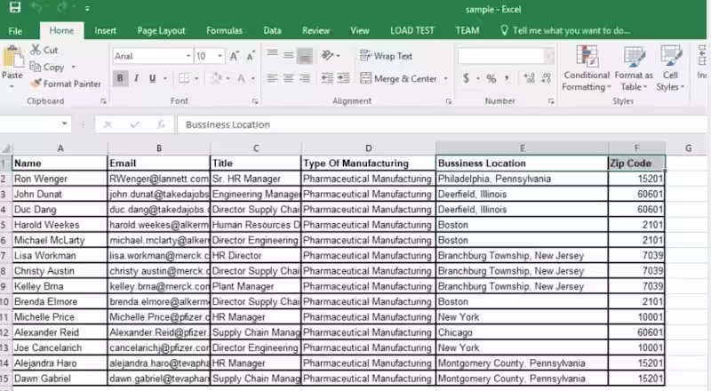This screenshot has height=391, width=711.
Task: Toggle Bottom Align
Action: (305, 56)
